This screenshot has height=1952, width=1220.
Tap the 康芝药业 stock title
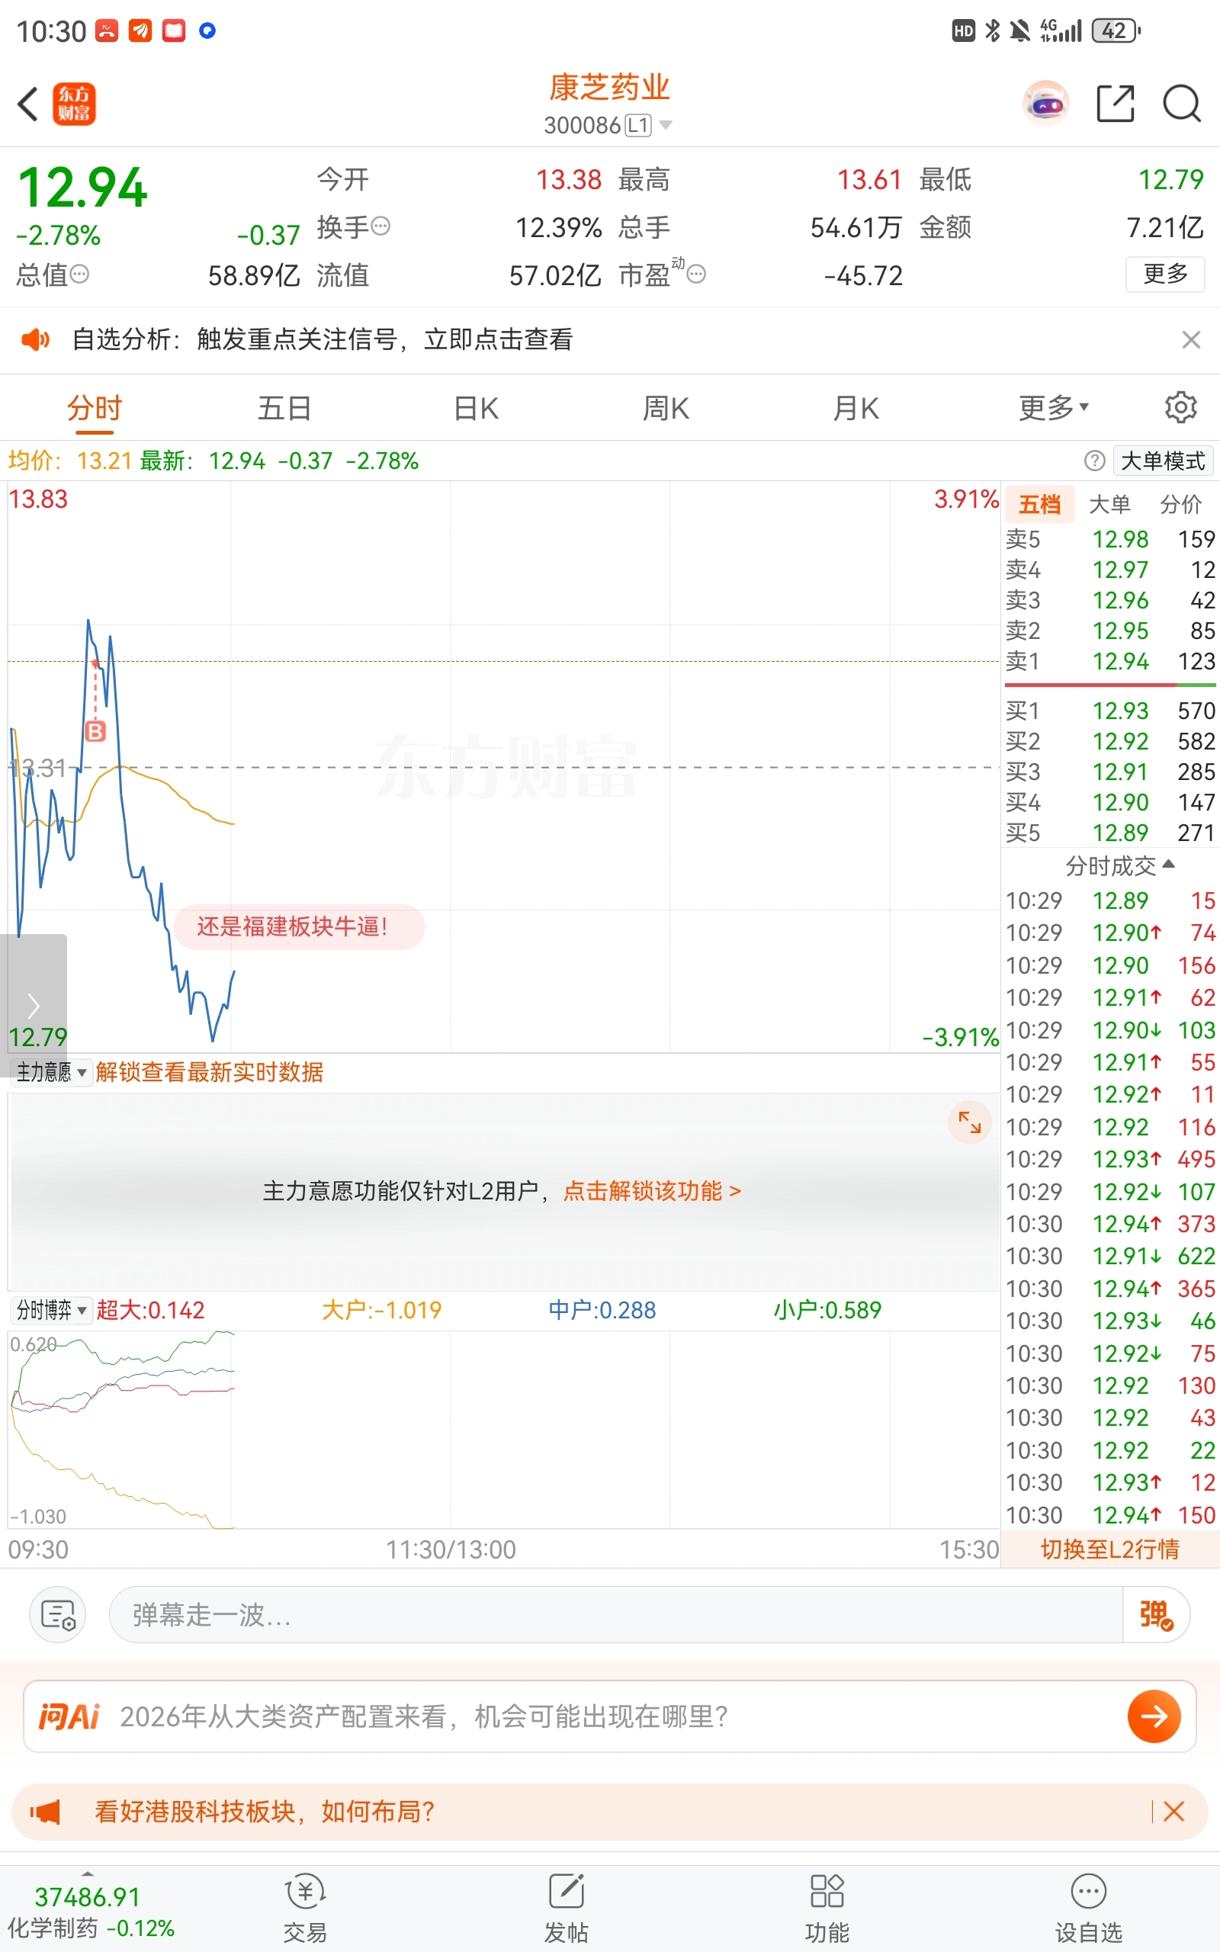tap(609, 87)
